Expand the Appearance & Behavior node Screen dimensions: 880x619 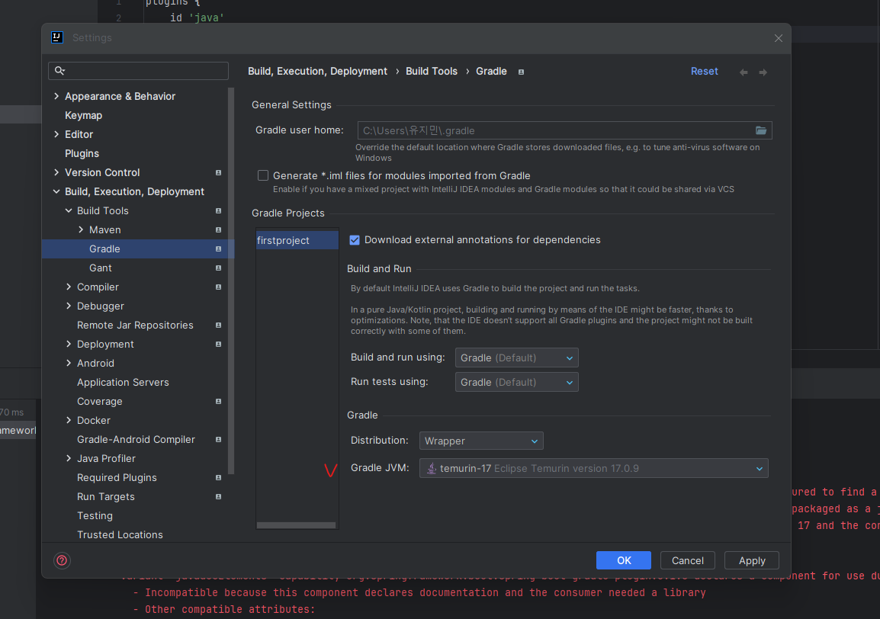tap(56, 97)
